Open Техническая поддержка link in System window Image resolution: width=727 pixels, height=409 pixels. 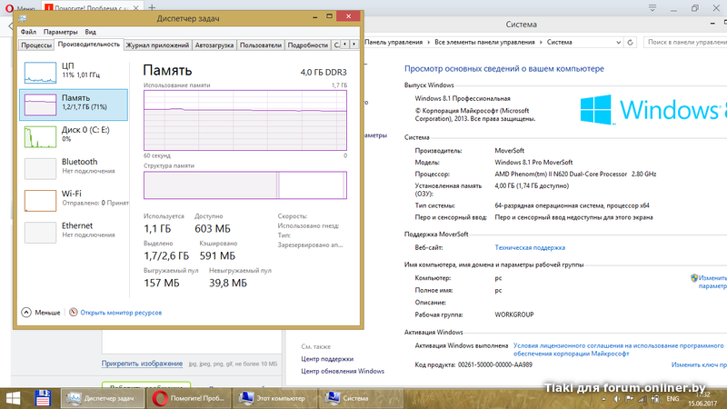530,247
